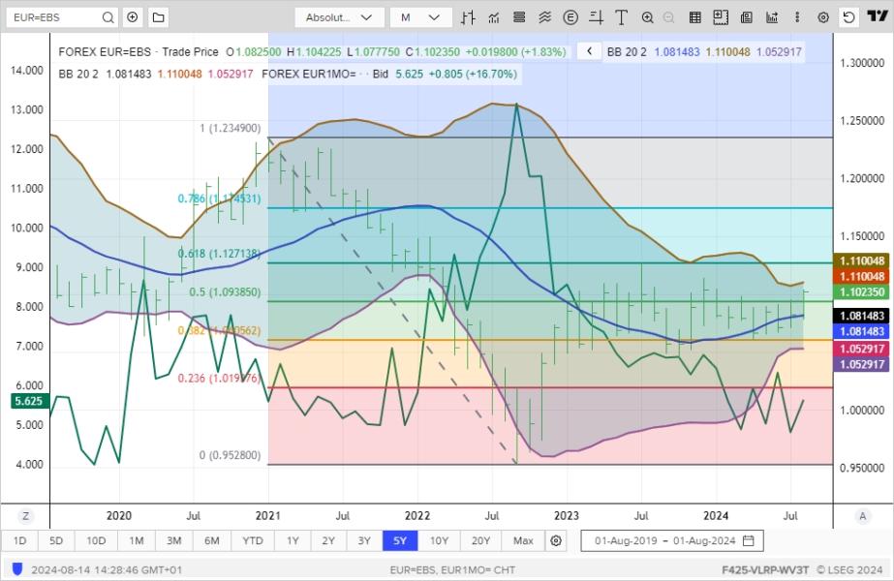Click the text annotation T tool
The height and width of the screenshot is (581, 894).
tap(620, 17)
